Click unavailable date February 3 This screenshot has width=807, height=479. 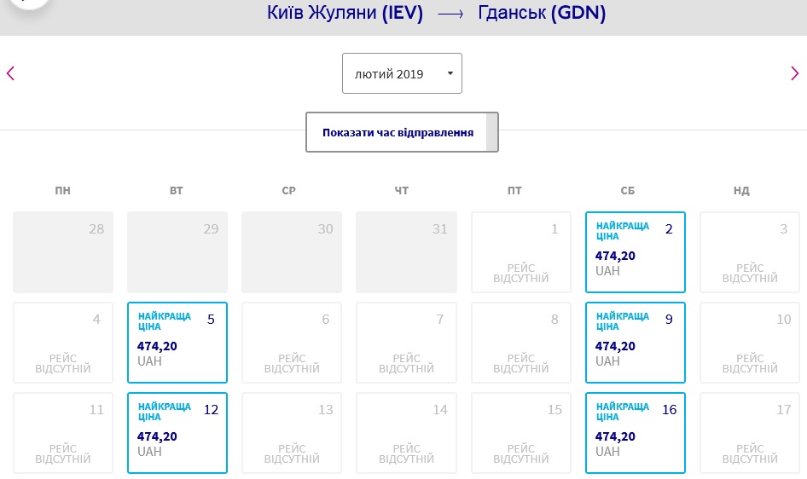point(750,251)
